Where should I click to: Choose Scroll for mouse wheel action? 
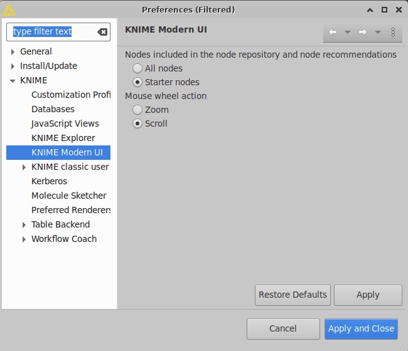[x=137, y=123]
